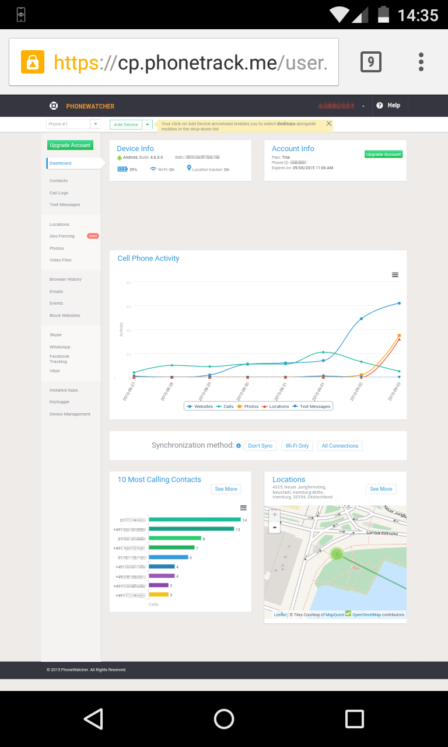Image resolution: width=448 pixels, height=747 pixels.
Task: Open Emails in sidebar
Action: [57, 291]
